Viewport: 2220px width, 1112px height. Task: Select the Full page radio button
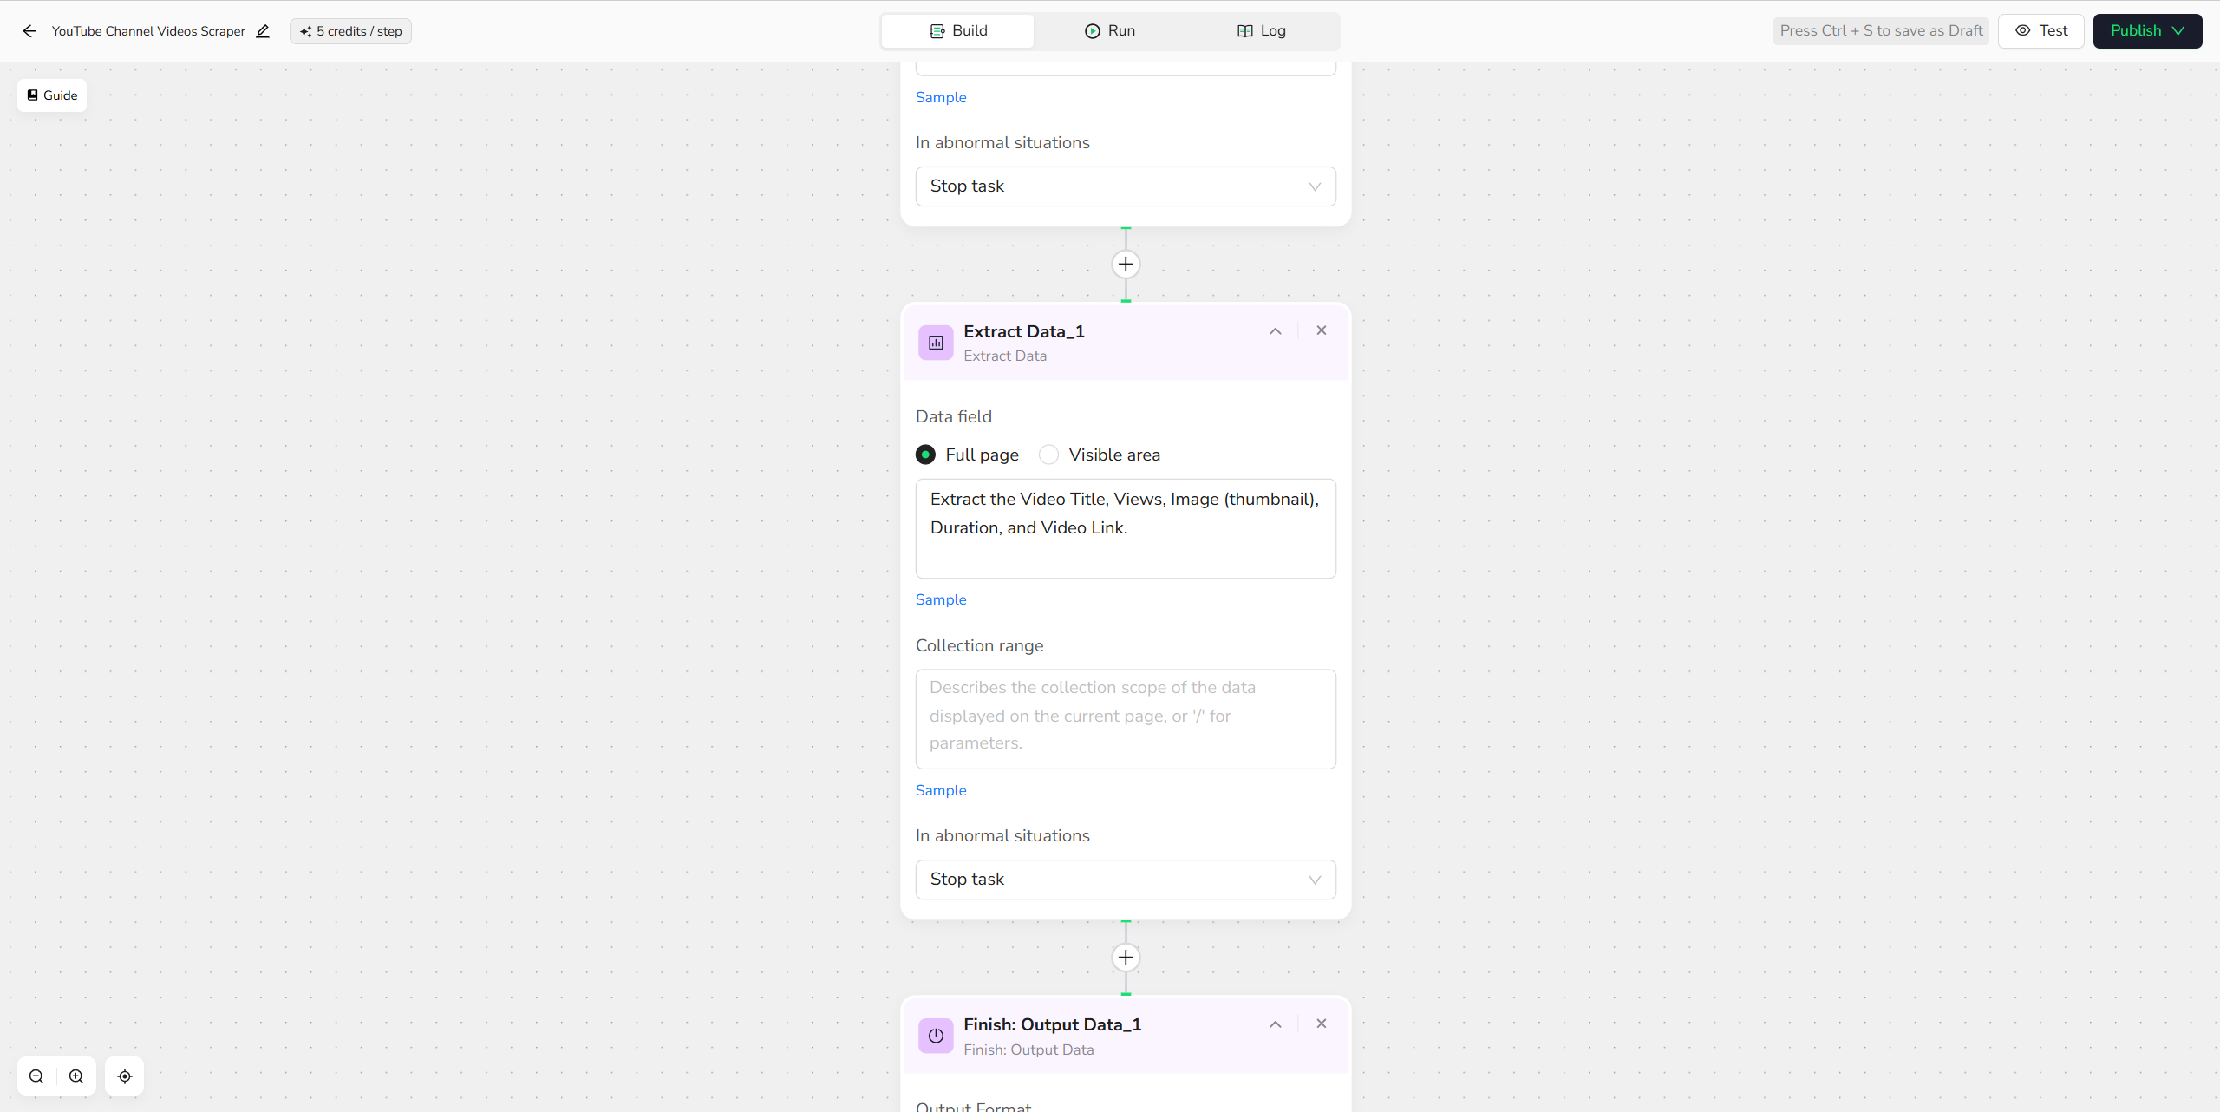[x=925, y=455]
